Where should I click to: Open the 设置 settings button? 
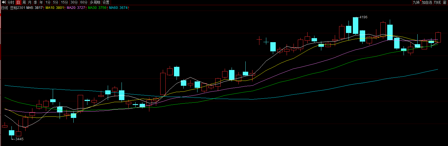tap(106, 2)
